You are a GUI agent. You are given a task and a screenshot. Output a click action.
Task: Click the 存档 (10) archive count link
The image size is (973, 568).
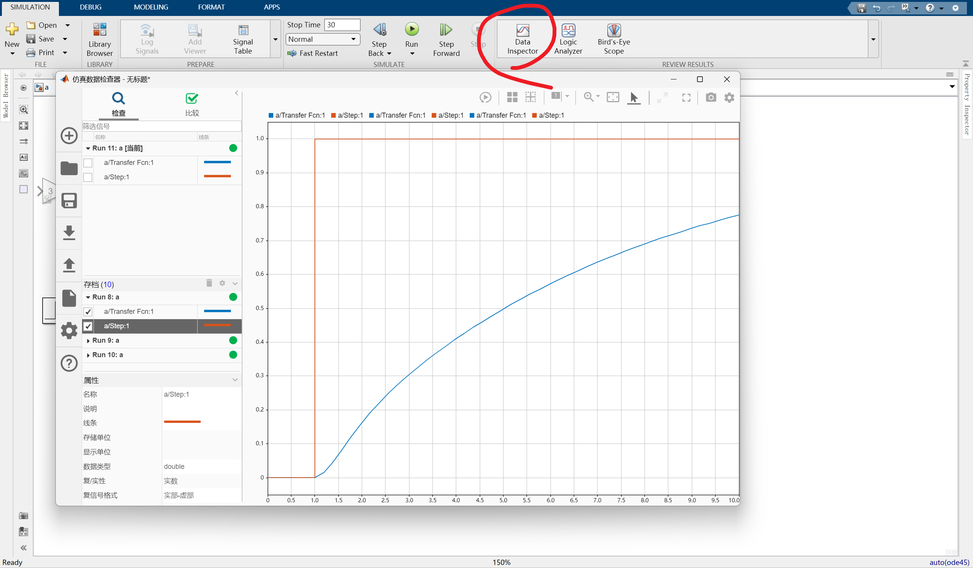pos(107,285)
